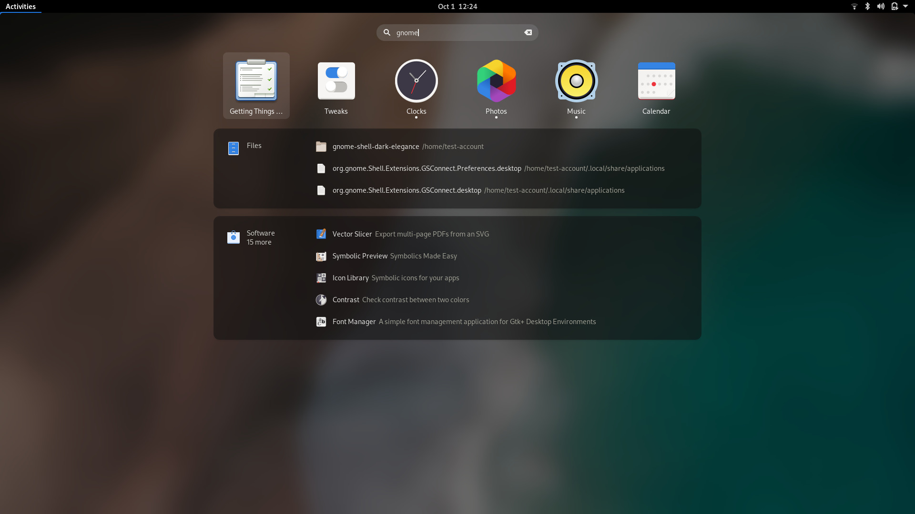Image resolution: width=915 pixels, height=514 pixels.
Task: Open GSConnect.Preferences.desktop file result
Action: pyautogui.click(x=427, y=168)
